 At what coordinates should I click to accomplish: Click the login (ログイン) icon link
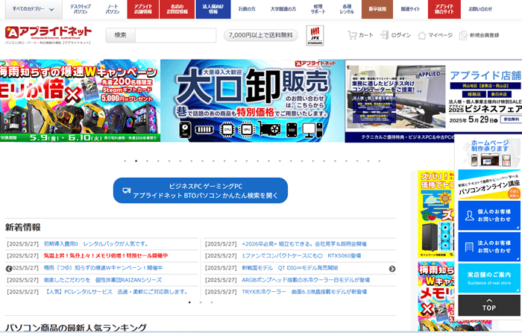[395, 35]
